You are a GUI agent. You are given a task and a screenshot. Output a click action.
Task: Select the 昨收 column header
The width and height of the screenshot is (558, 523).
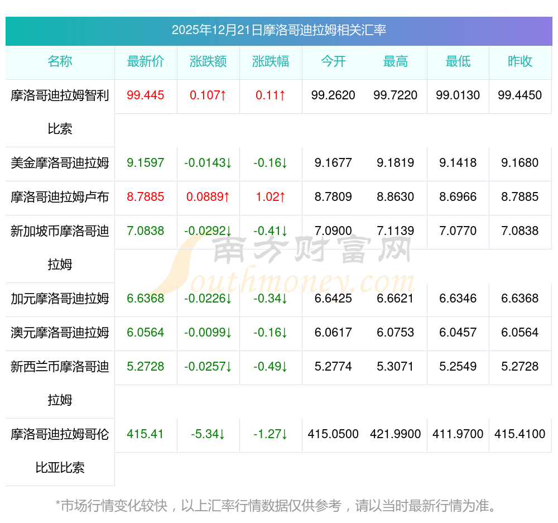520,62
